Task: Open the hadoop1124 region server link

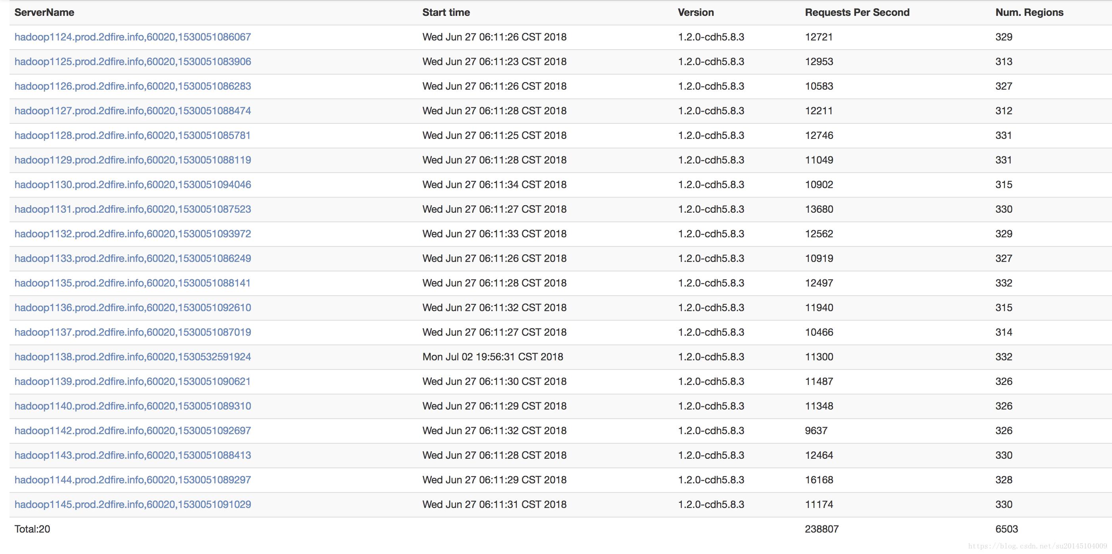Action: [133, 37]
